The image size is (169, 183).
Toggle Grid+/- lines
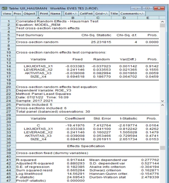pyautogui.click(x=102, y=14)
